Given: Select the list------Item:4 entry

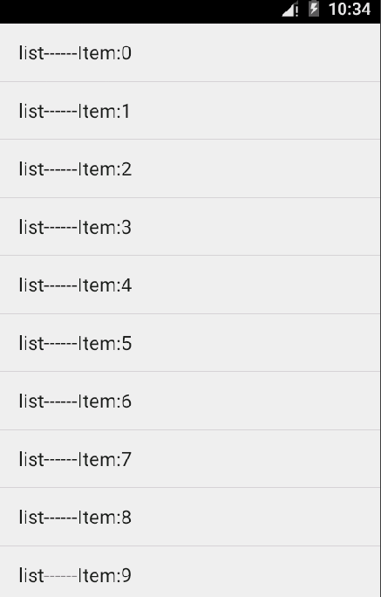Looking at the screenshot, I should coord(190,285).
